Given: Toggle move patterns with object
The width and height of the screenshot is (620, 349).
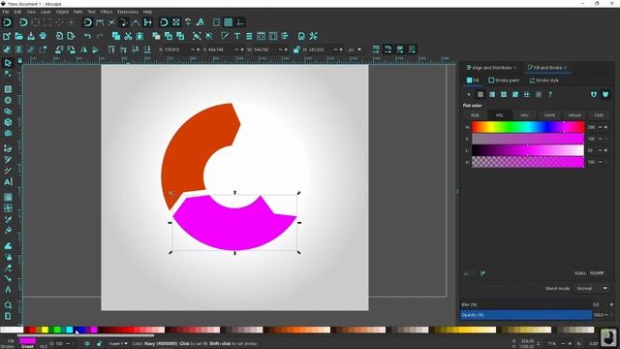Looking at the screenshot, I should tap(412, 49).
